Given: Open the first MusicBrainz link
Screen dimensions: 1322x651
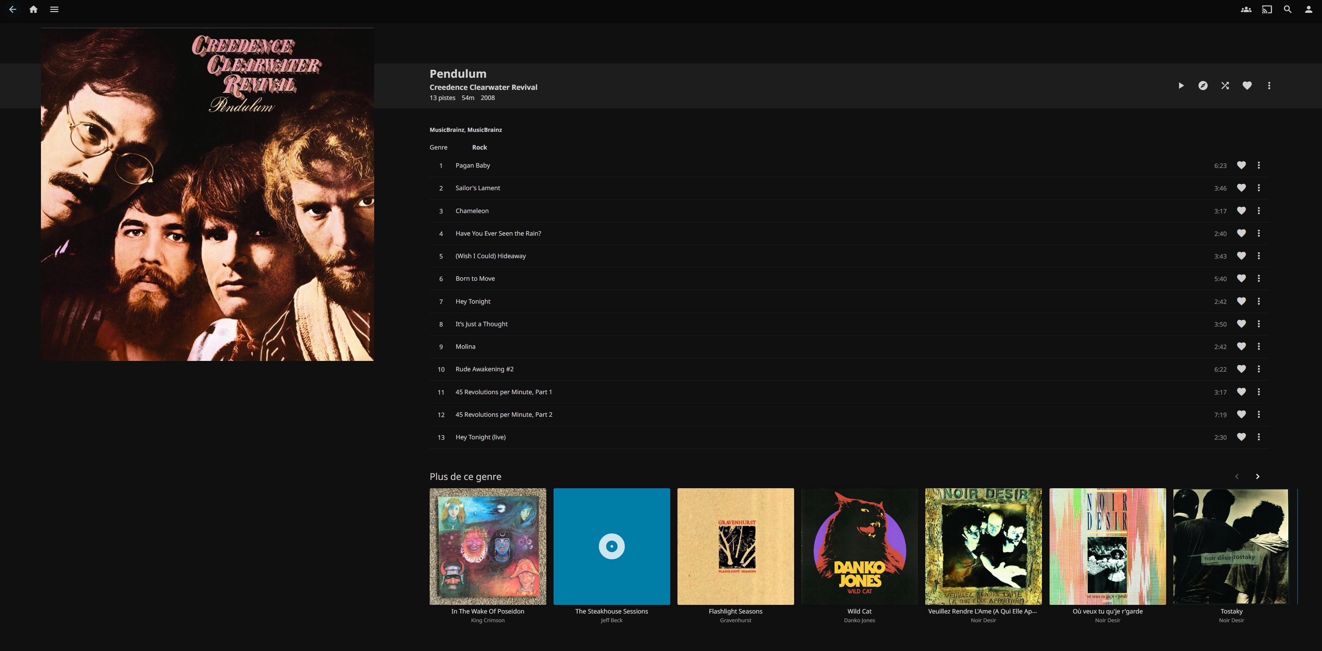Looking at the screenshot, I should click(446, 130).
